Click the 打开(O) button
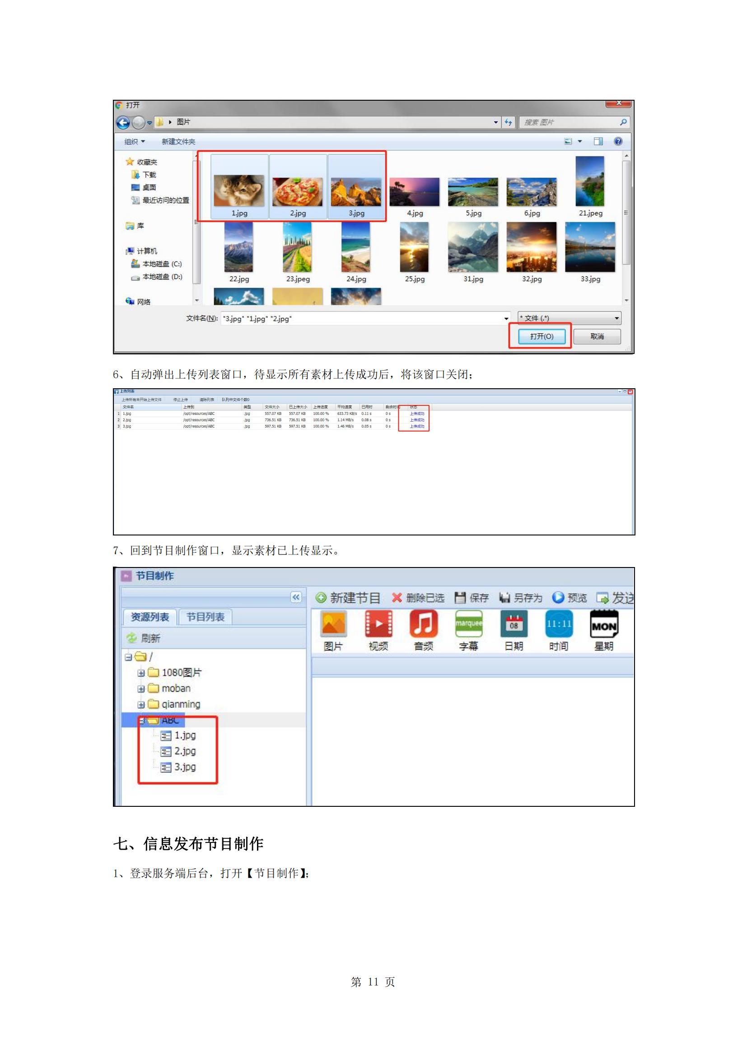 [542, 337]
